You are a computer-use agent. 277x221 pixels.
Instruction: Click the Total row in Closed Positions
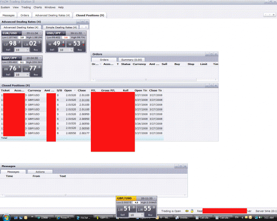point(82,138)
